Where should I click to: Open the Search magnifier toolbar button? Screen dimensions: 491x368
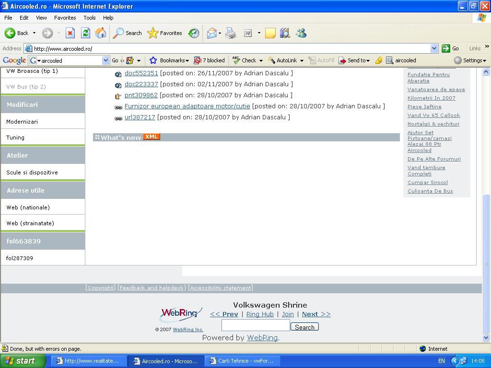[x=127, y=33]
